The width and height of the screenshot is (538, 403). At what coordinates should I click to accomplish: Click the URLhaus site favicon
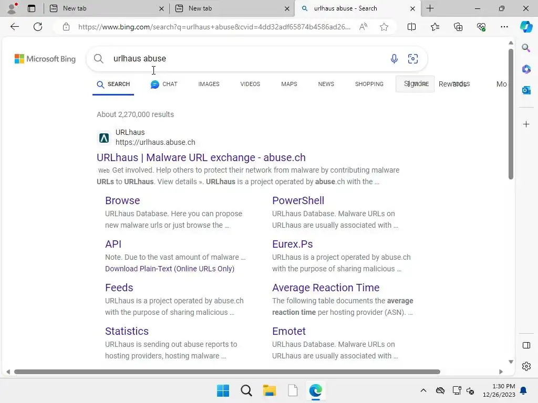point(104,138)
